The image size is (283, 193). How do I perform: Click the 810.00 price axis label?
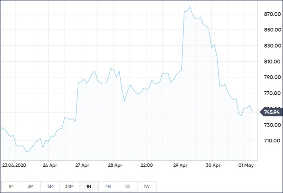click(270, 62)
